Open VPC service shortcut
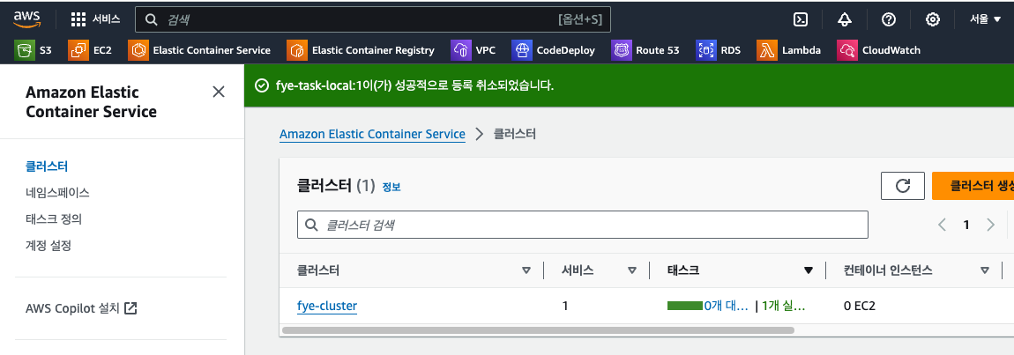Screen dimensions: 1014x355 [473, 50]
